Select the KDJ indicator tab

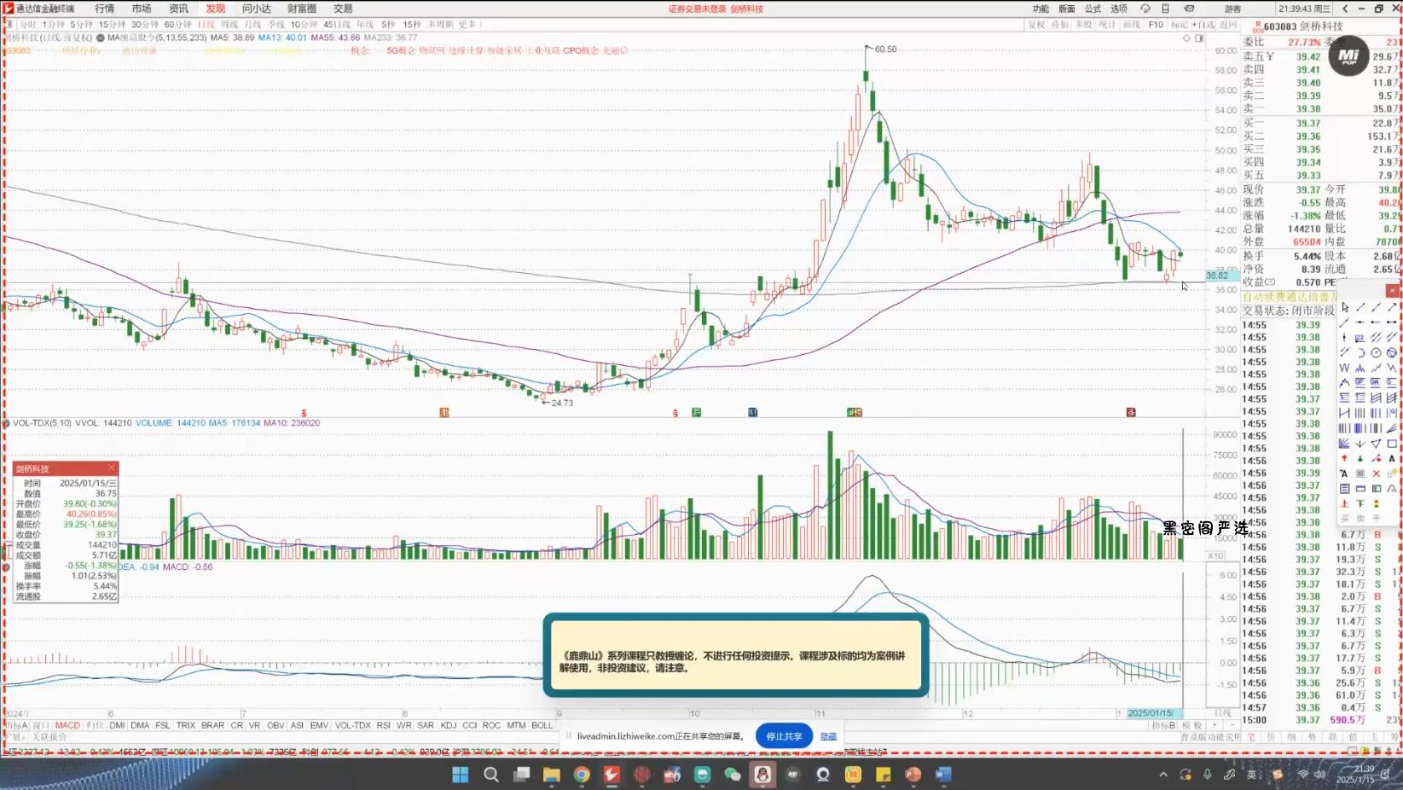(x=448, y=725)
